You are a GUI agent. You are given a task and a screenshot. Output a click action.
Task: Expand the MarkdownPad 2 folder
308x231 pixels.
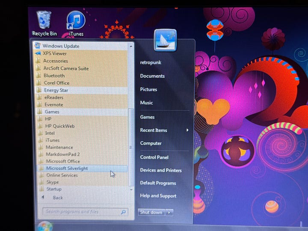(x=83, y=154)
